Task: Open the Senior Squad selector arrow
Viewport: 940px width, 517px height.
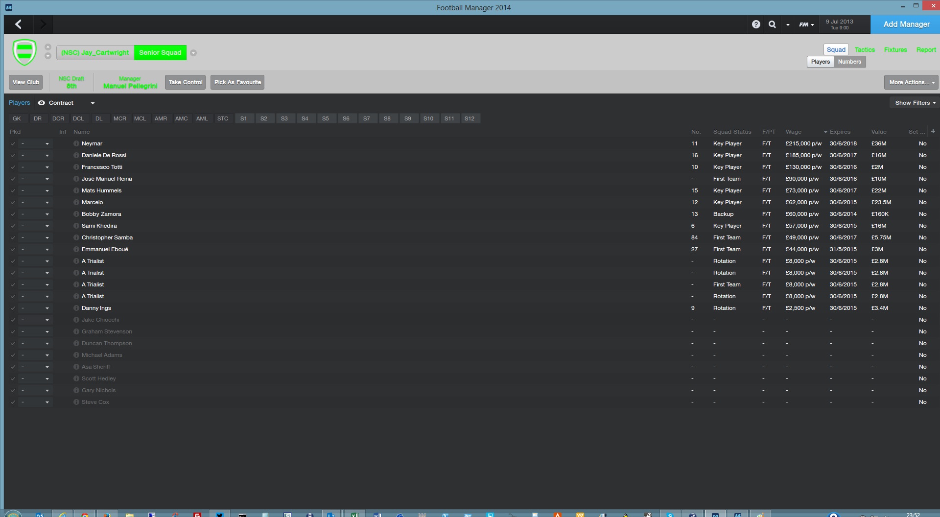Action: pyautogui.click(x=193, y=53)
